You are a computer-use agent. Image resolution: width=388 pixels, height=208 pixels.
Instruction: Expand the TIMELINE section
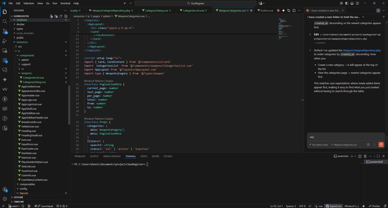click(x=19, y=202)
